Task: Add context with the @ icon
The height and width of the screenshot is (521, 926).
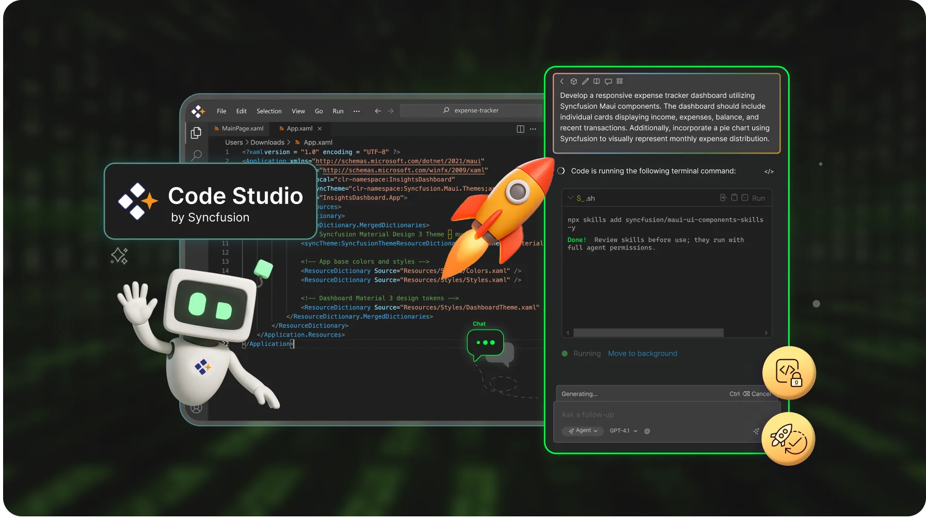Action: [647, 431]
